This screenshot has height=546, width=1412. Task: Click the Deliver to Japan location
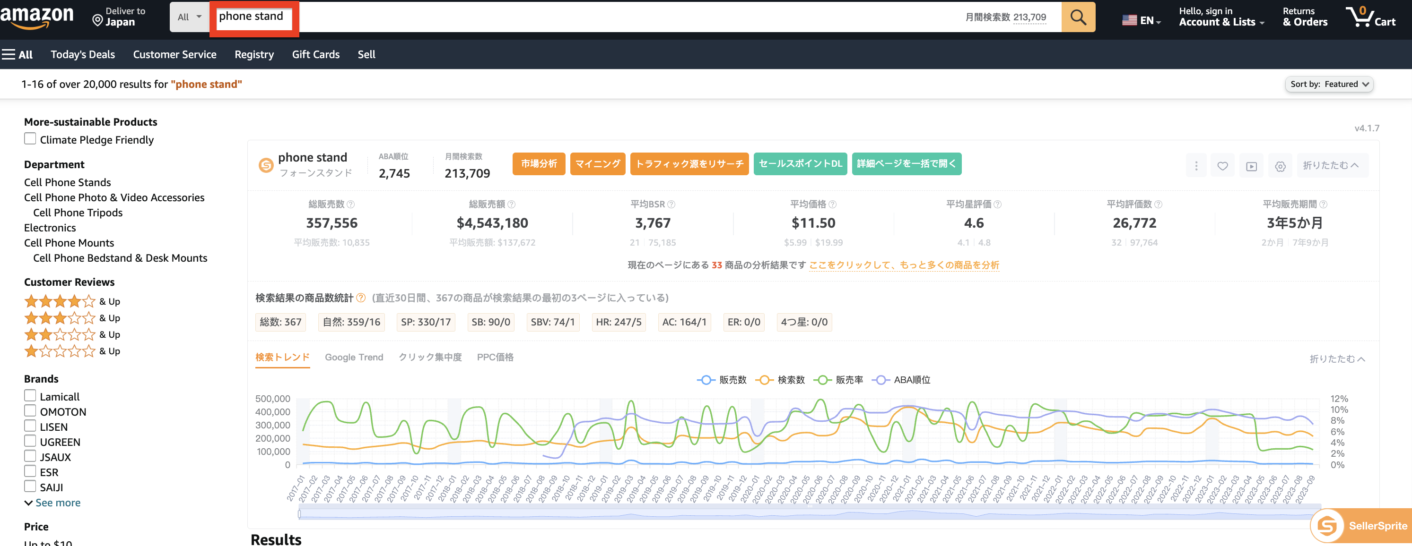(x=119, y=17)
